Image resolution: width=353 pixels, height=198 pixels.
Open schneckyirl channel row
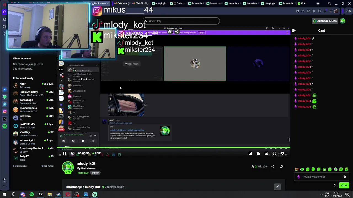coord(33,142)
